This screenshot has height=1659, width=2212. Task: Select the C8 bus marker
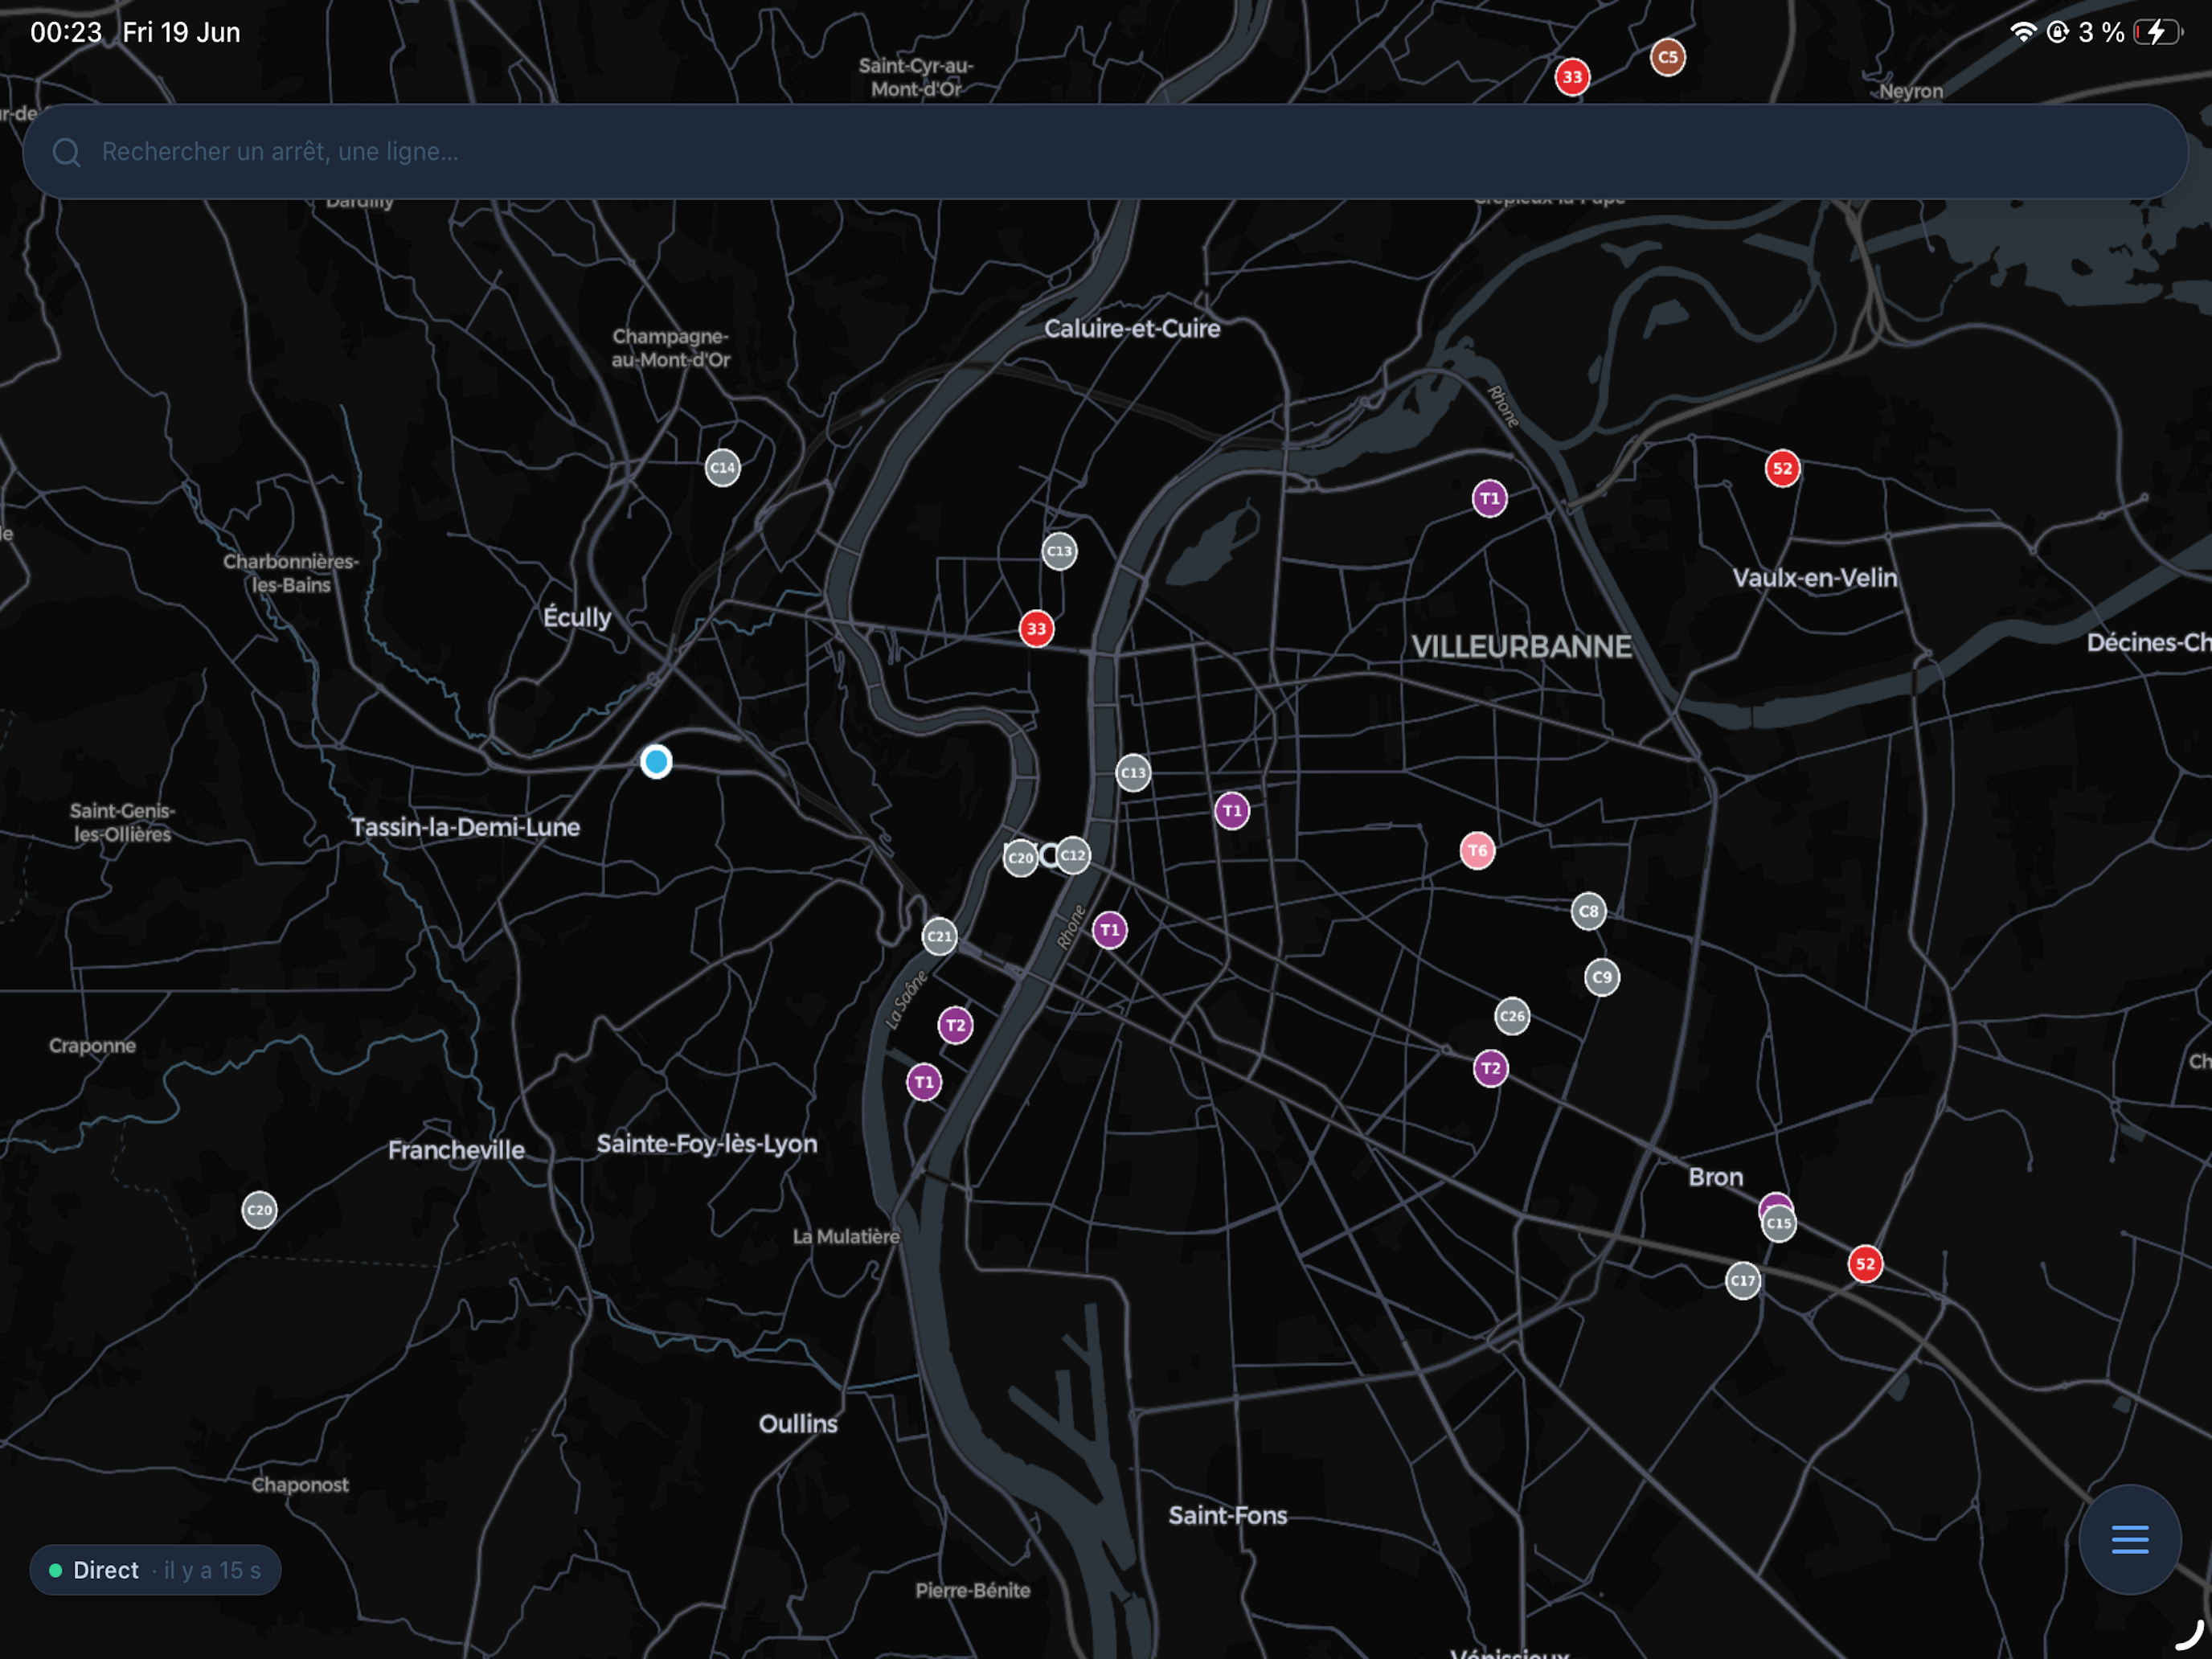(1588, 911)
